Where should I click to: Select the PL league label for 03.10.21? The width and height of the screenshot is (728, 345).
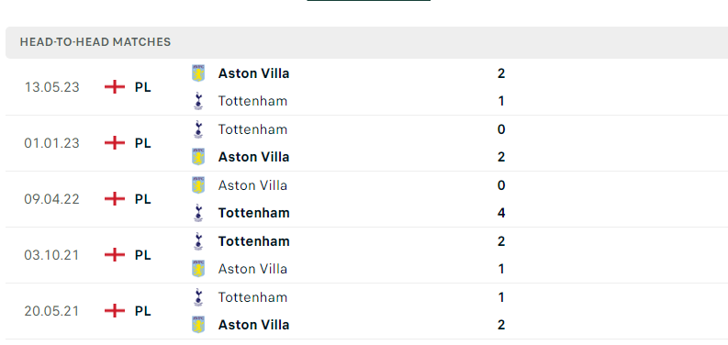point(143,255)
